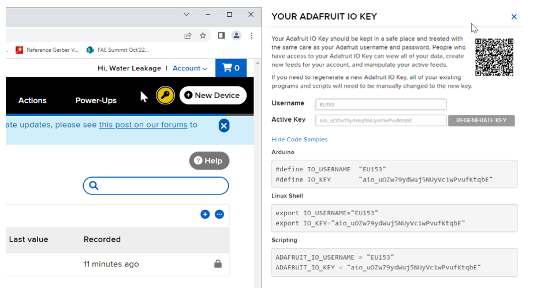Viewport: 537px width, 293px height.
Task: Click browser share page icon
Action: click(x=188, y=36)
